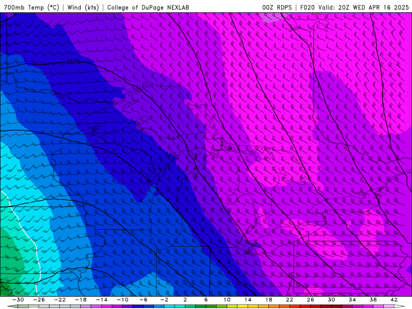Click the '22' legend value
The height and width of the screenshot is (309, 412).
pos(289,300)
